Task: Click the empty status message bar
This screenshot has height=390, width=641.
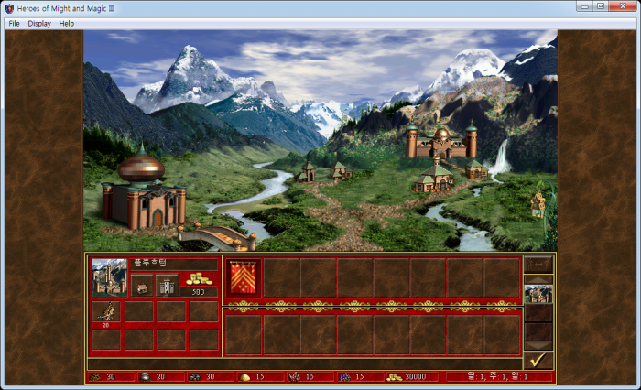Action: (x=305, y=363)
